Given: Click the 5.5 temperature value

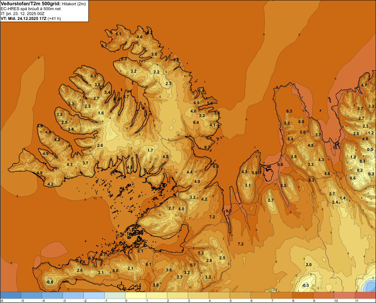Looking at the screenshot, I should pos(176,59).
